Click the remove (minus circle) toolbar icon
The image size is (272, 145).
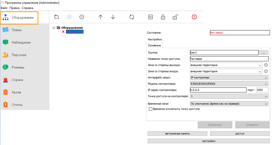point(82,17)
